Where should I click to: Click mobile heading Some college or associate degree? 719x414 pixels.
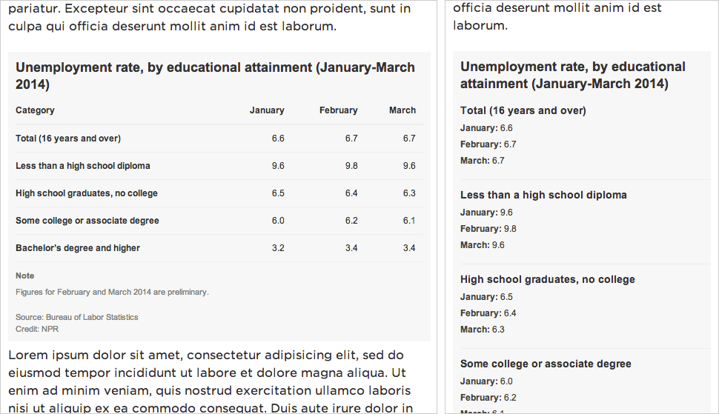(x=546, y=364)
